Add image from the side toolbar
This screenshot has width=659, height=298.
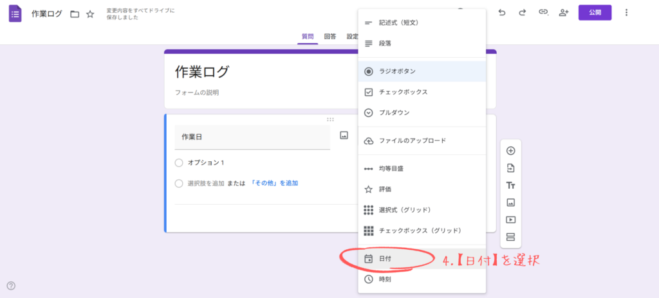tap(510, 203)
